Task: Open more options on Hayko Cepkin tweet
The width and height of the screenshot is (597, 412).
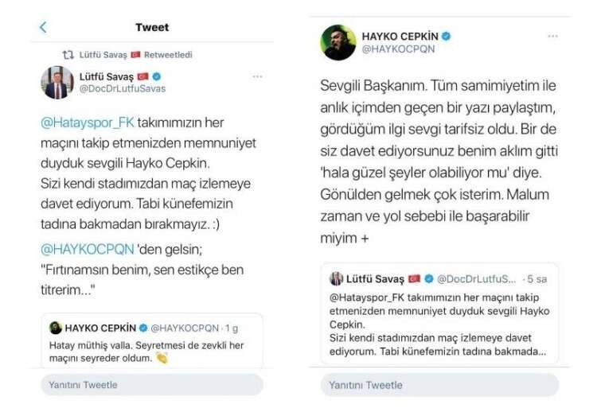Action: click(x=553, y=37)
